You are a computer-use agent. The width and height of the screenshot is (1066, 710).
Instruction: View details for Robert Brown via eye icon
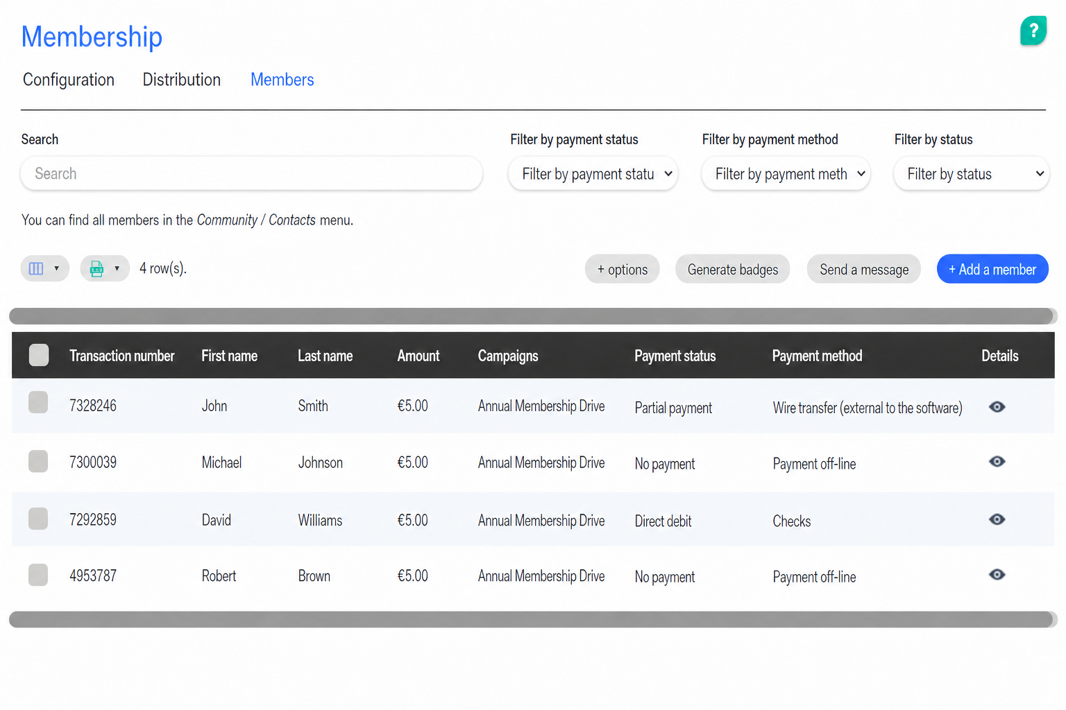[x=997, y=575]
